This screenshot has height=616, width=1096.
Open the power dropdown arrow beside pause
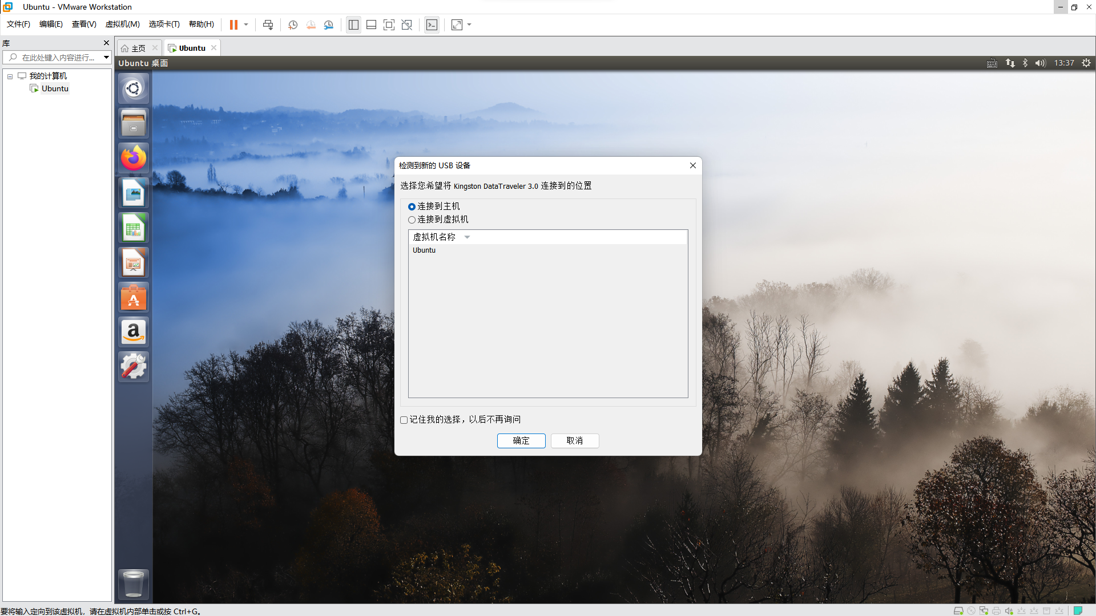click(x=246, y=25)
